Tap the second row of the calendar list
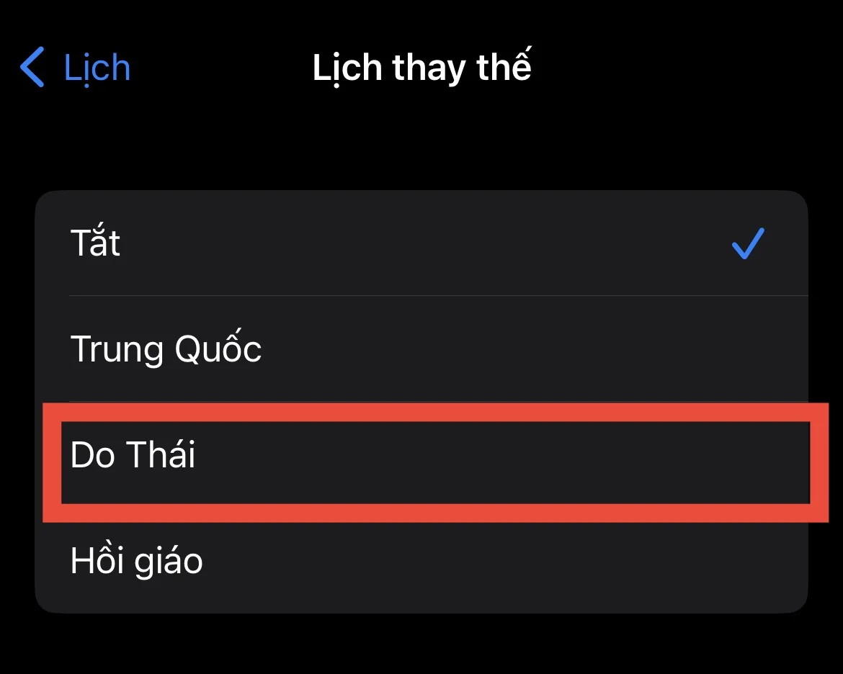Viewport: 843px width, 674px height. tap(421, 349)
